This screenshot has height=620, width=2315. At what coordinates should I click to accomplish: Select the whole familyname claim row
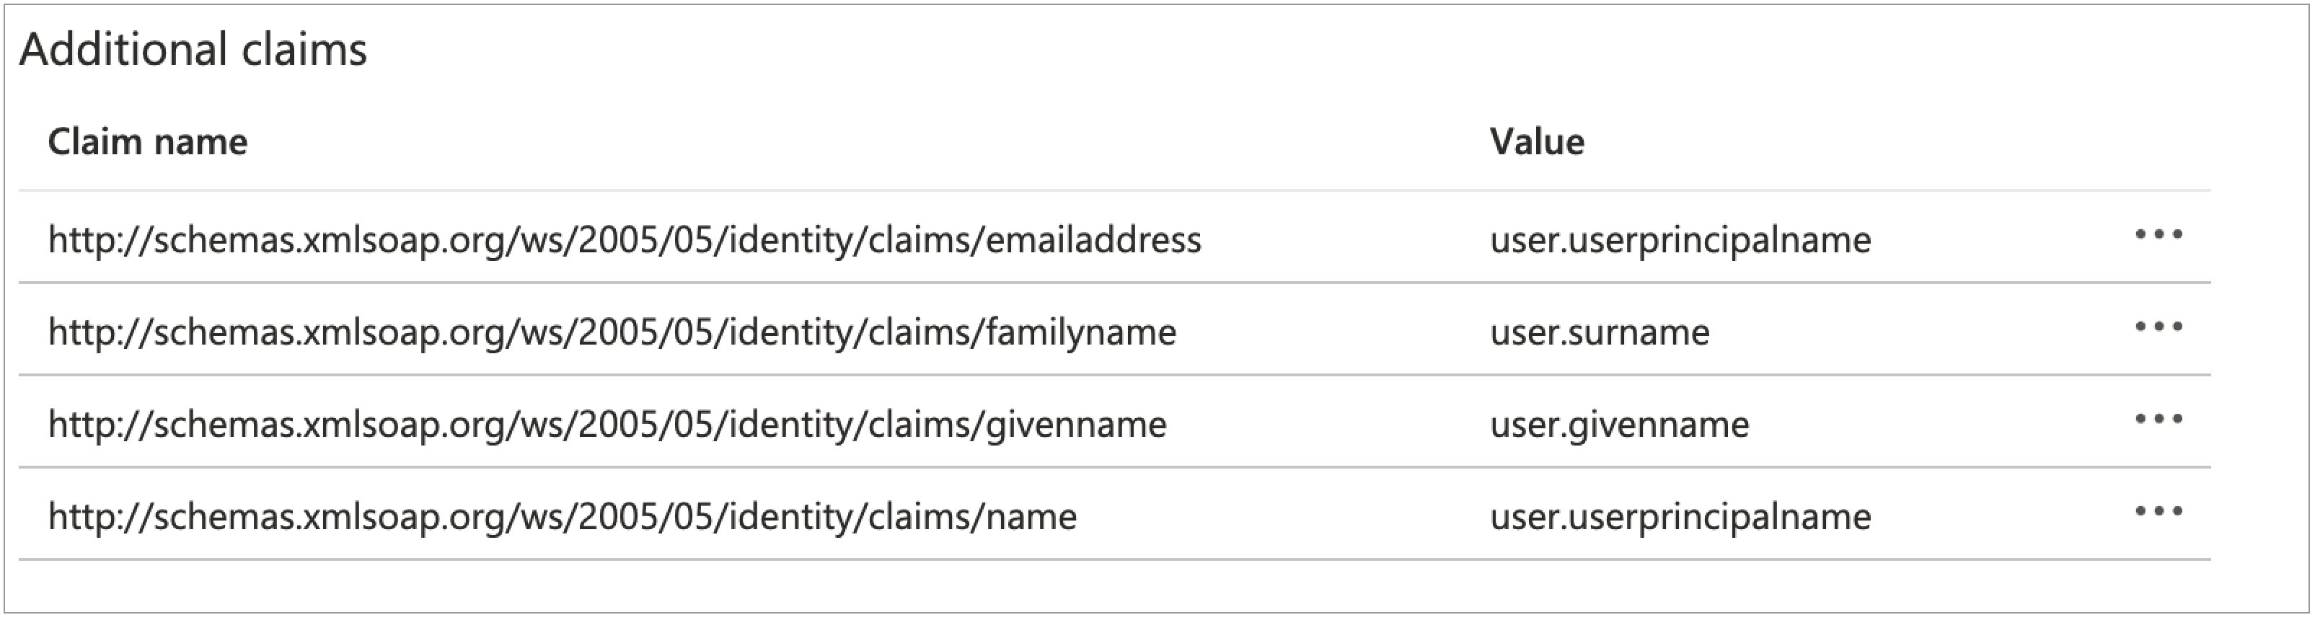[x=1348, y=331]
